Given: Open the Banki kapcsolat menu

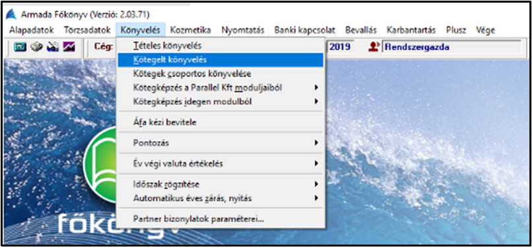Looking at the screenshot, I should [x=305, y=30].
